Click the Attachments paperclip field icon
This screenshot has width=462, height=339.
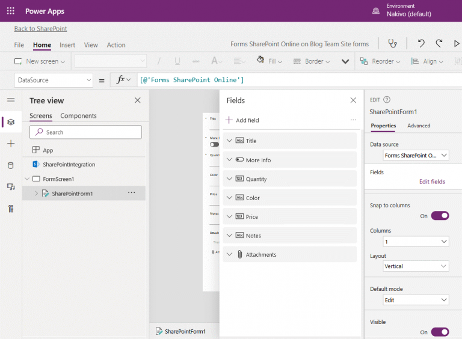click(240, 254)
